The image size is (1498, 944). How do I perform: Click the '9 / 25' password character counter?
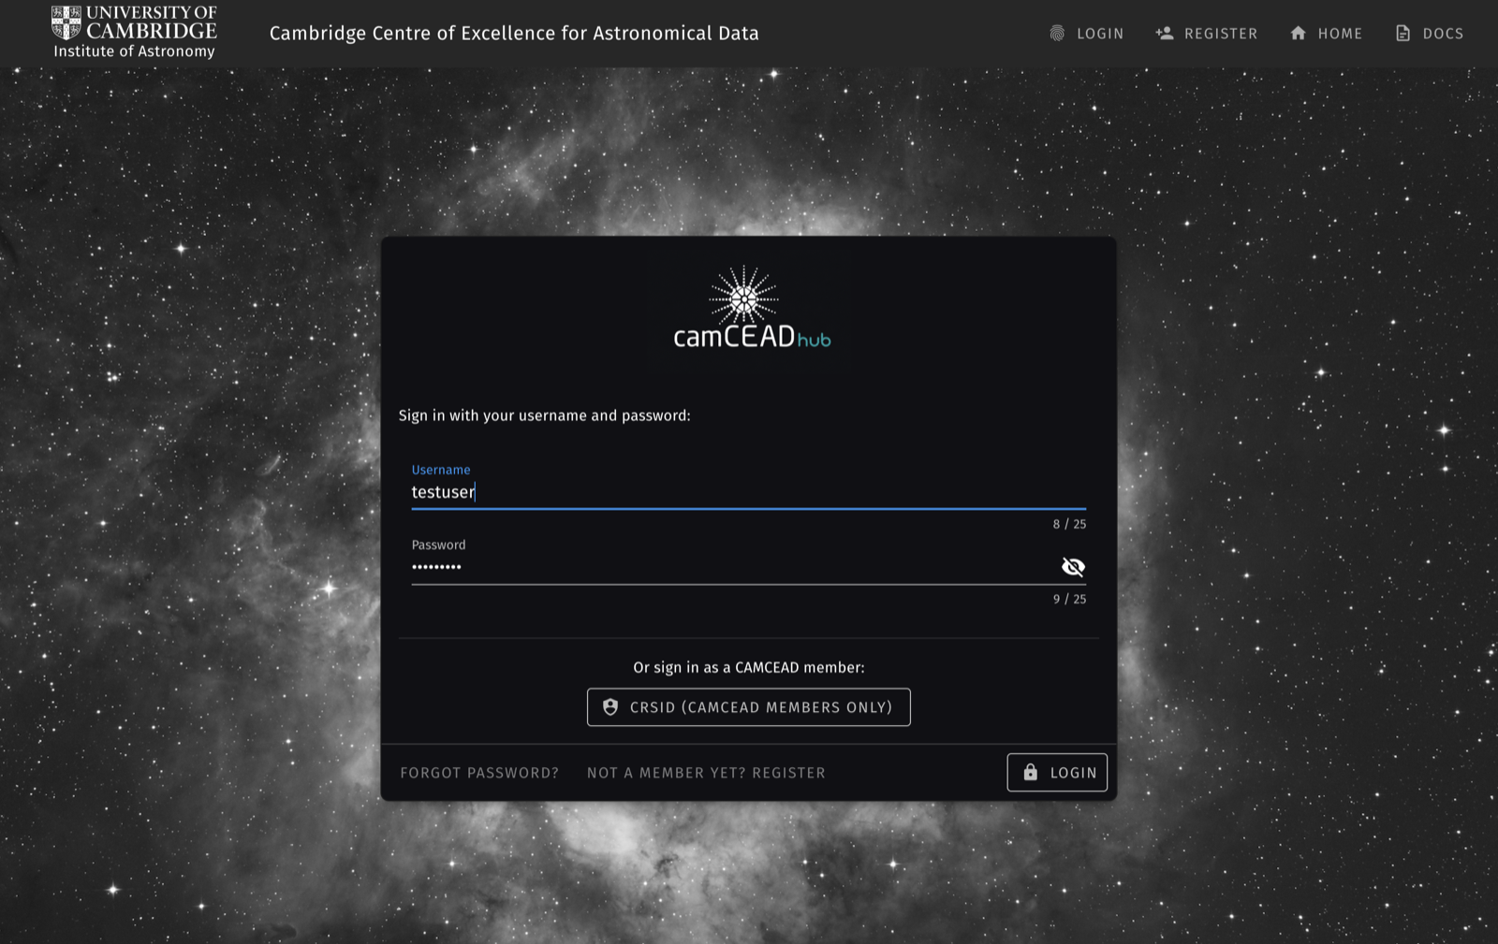pyautogui.click(x=1069, y=599)
